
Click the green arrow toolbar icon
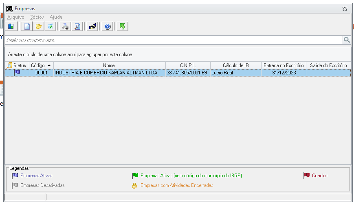point(122,27)
